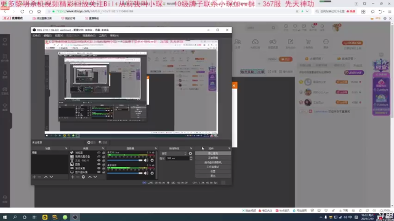Dismiss orange close X beside OBS window
This screenshot has width=394, height=221.
coord(234,85)
